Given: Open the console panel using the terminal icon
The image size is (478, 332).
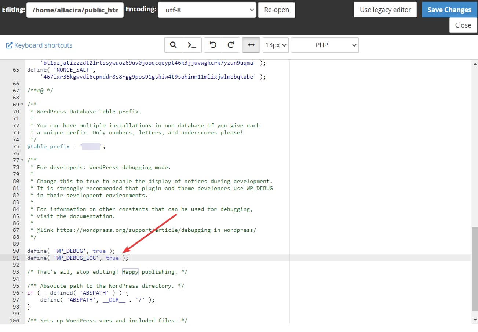Looking at the screenshot, I should [x=192, y=45].
